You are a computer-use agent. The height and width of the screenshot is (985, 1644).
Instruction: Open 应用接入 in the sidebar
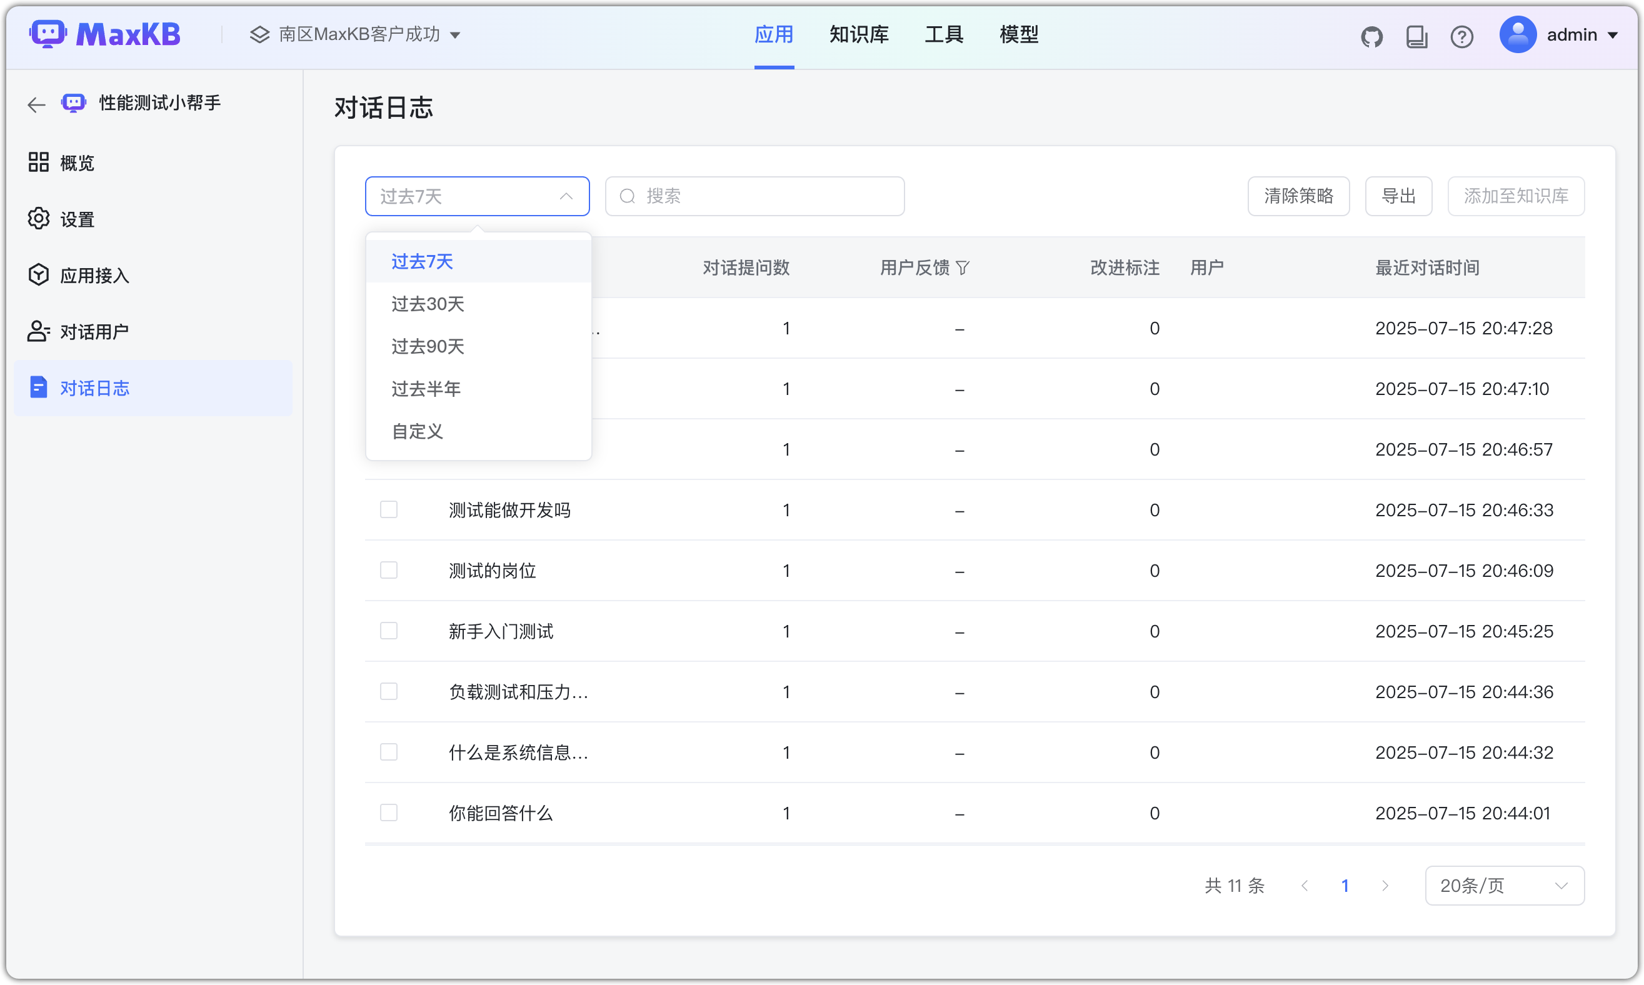[153, 275]
